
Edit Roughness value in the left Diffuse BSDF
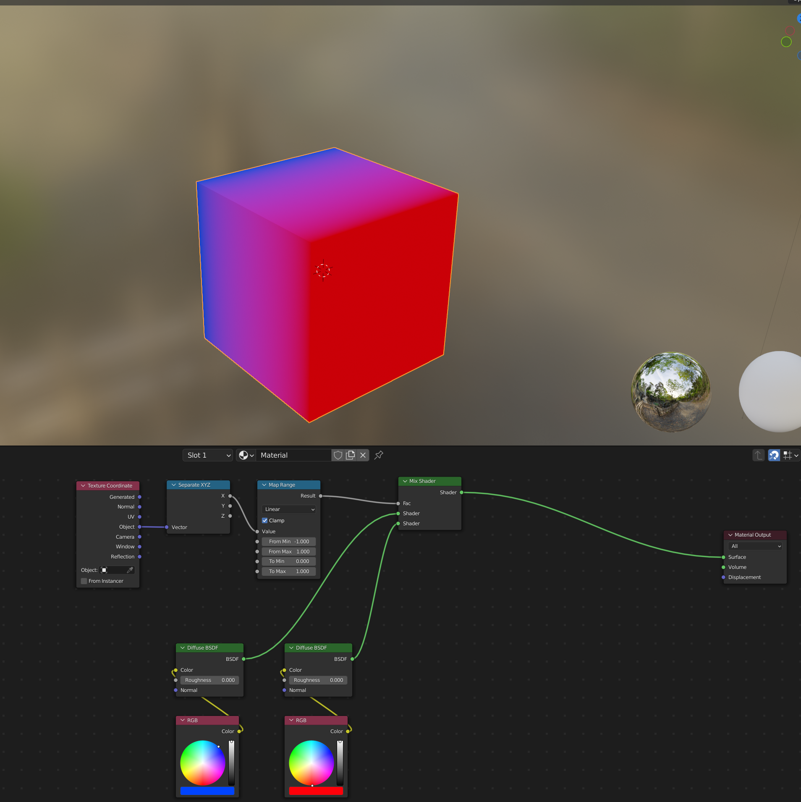(x=209, y=680)
